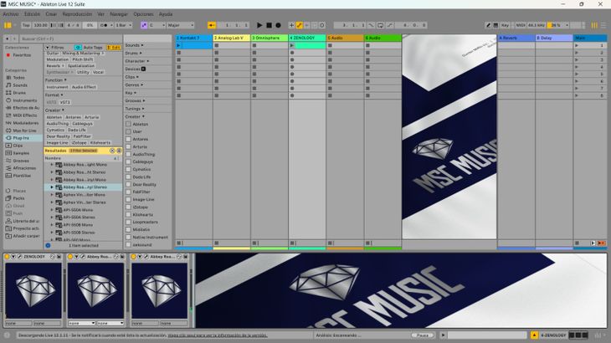This screenshot has height=343, width=611.
Task: Open the Packs place
Action: (x=18, y=198)
